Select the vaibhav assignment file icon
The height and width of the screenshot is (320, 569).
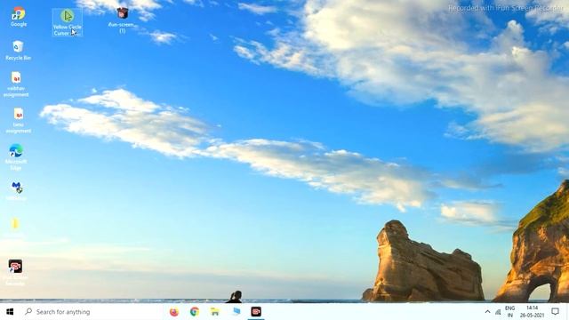pos(16,84)
